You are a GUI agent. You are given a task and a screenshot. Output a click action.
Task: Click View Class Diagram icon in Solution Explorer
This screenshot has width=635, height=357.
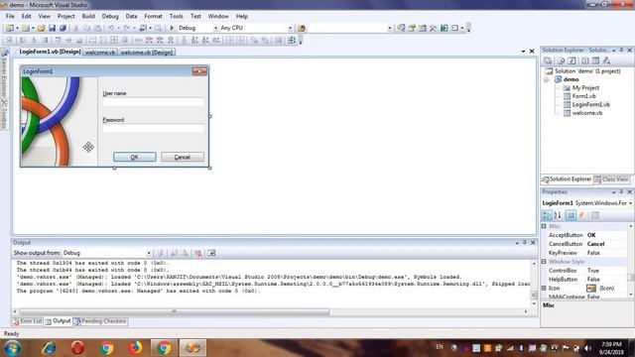coord(606,60)
